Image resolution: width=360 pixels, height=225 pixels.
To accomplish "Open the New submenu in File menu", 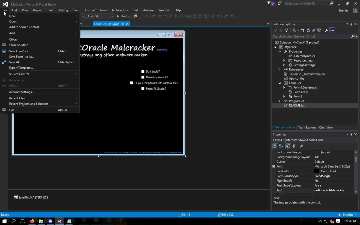I will 40,16.
